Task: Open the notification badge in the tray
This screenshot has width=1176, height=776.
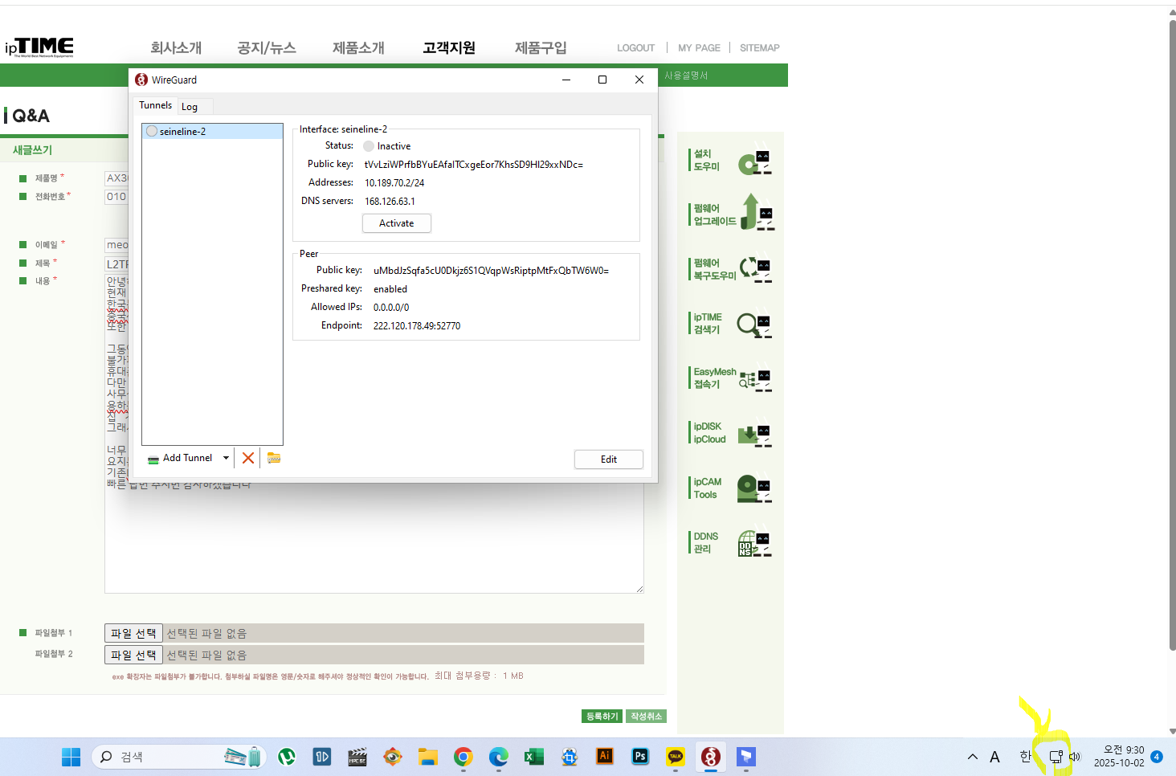Action: (1157, 757)
